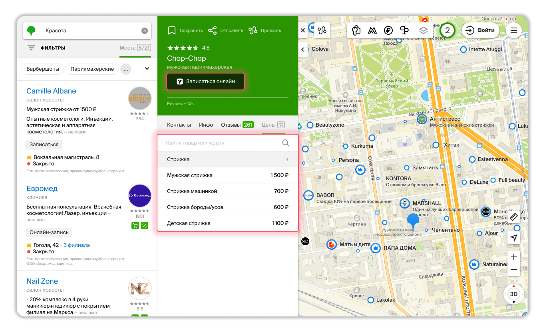Click the Мать и дитя map marker

331,245
